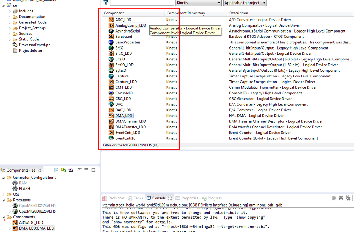Image resolution: width=354 pixels, height=232 pixels.
Task: Select the Bareboard OS component icon
Action: point(111,37)
